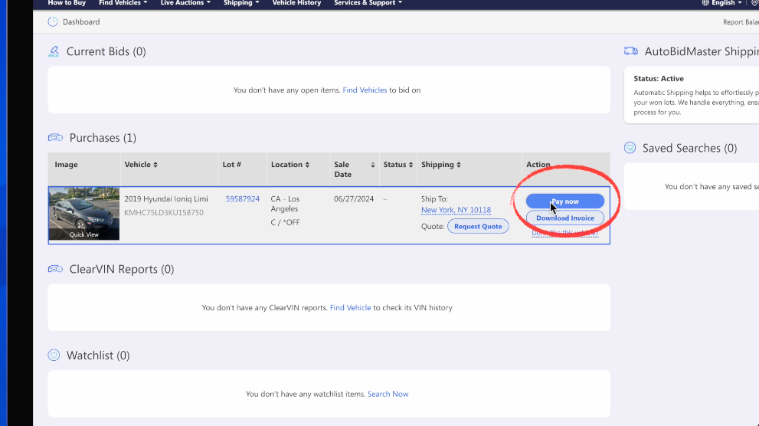Click the Watchlist heart icon

point(54,356)
